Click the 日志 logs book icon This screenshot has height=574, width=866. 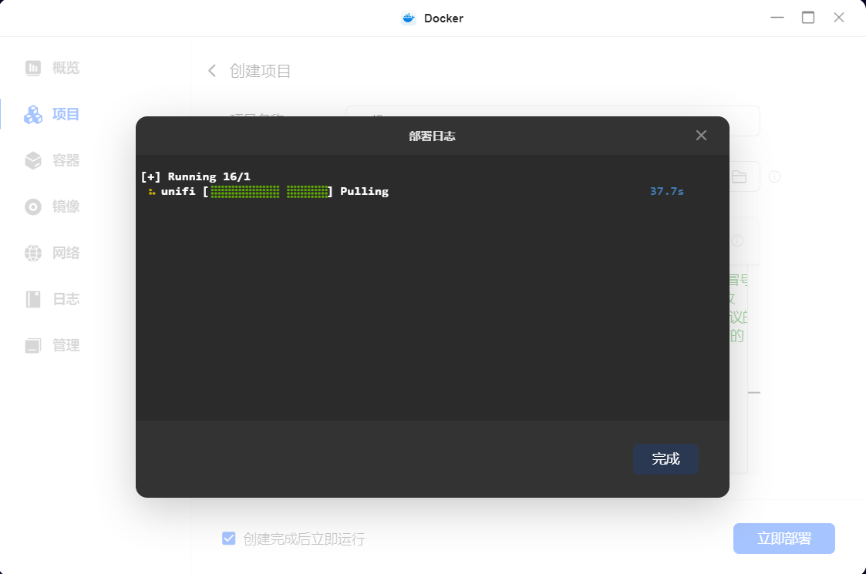click(x=33, y=299)
